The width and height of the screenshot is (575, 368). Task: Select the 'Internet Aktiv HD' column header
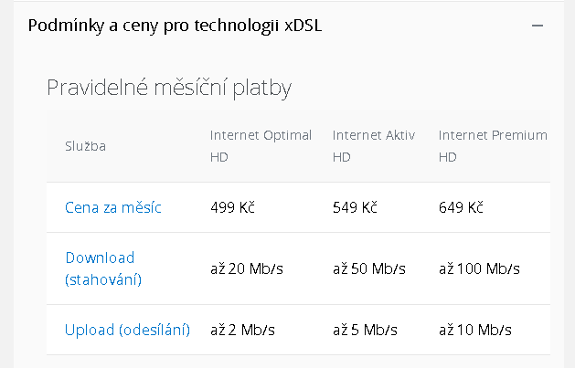374,146
